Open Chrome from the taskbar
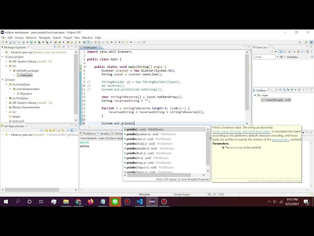The image size is (314, 236). click(x=78, y=202)
